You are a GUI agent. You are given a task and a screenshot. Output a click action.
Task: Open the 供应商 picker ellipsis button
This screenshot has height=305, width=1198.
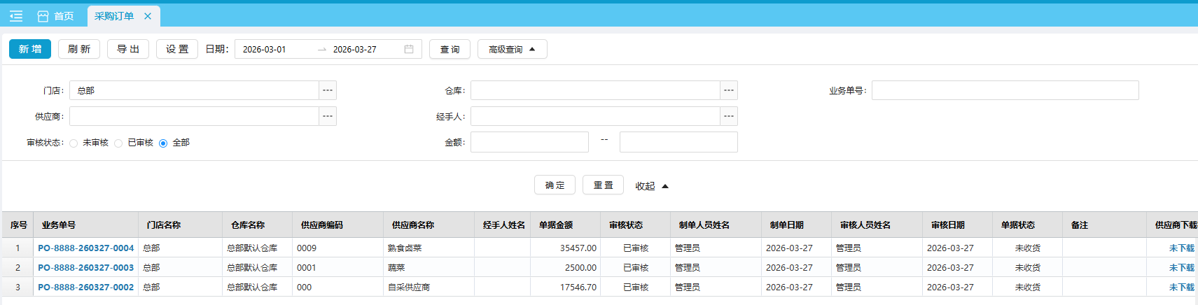(328, 116)
